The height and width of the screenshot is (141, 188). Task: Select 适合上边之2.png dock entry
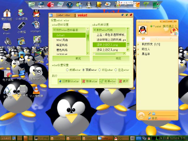109,45
